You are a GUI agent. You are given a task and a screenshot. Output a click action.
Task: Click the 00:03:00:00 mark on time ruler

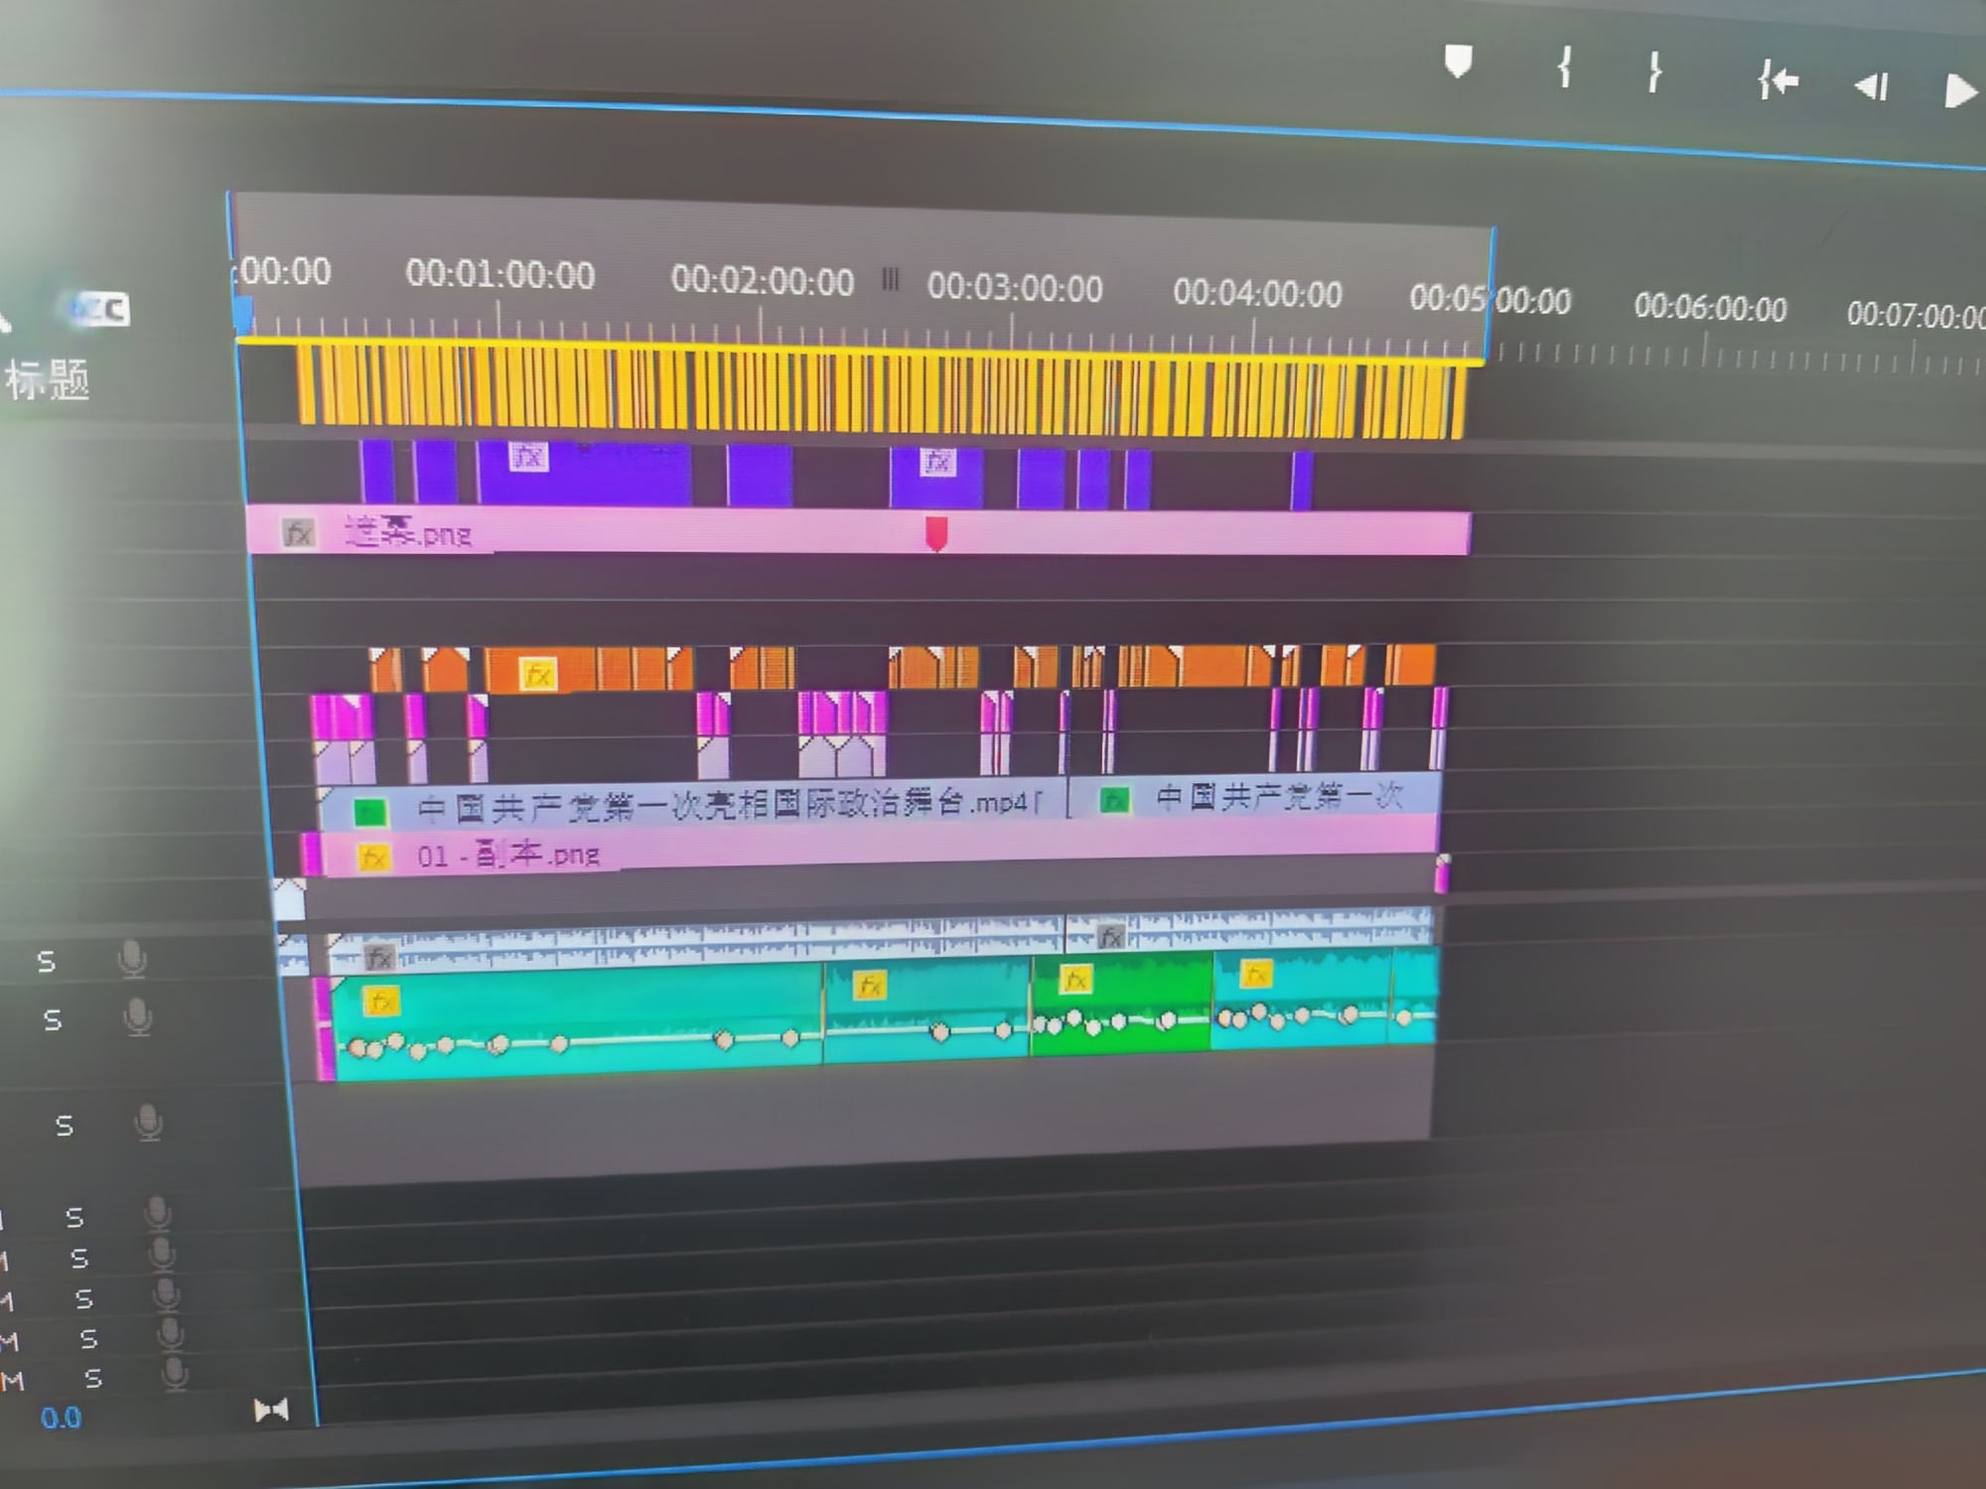coord(1014,289)
